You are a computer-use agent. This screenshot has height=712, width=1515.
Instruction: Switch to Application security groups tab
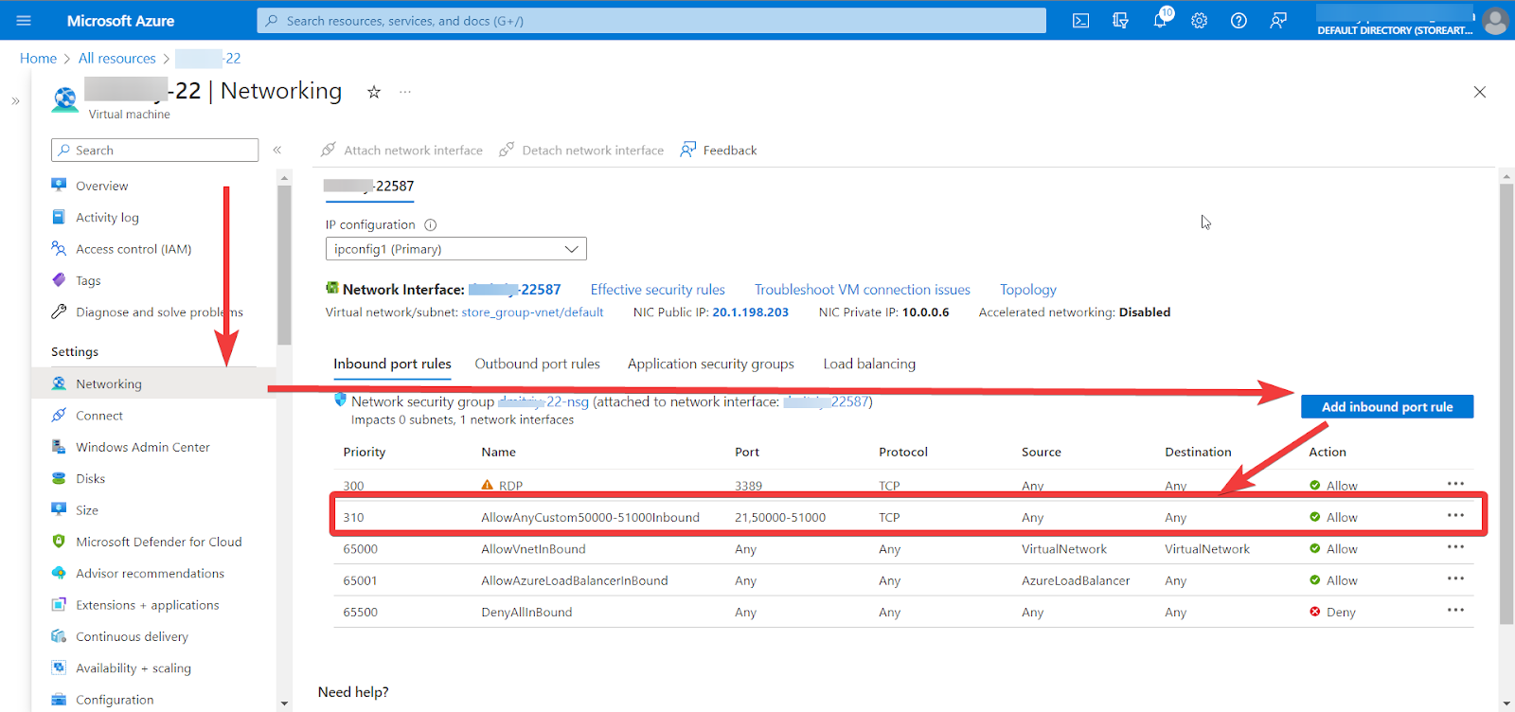tap(711, 365)
